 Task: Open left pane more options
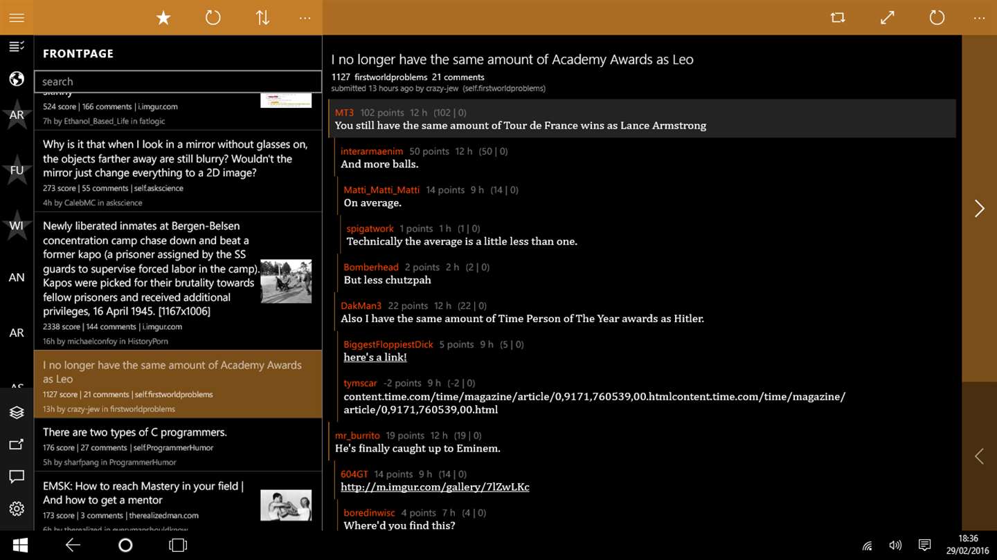click(305, 18)
